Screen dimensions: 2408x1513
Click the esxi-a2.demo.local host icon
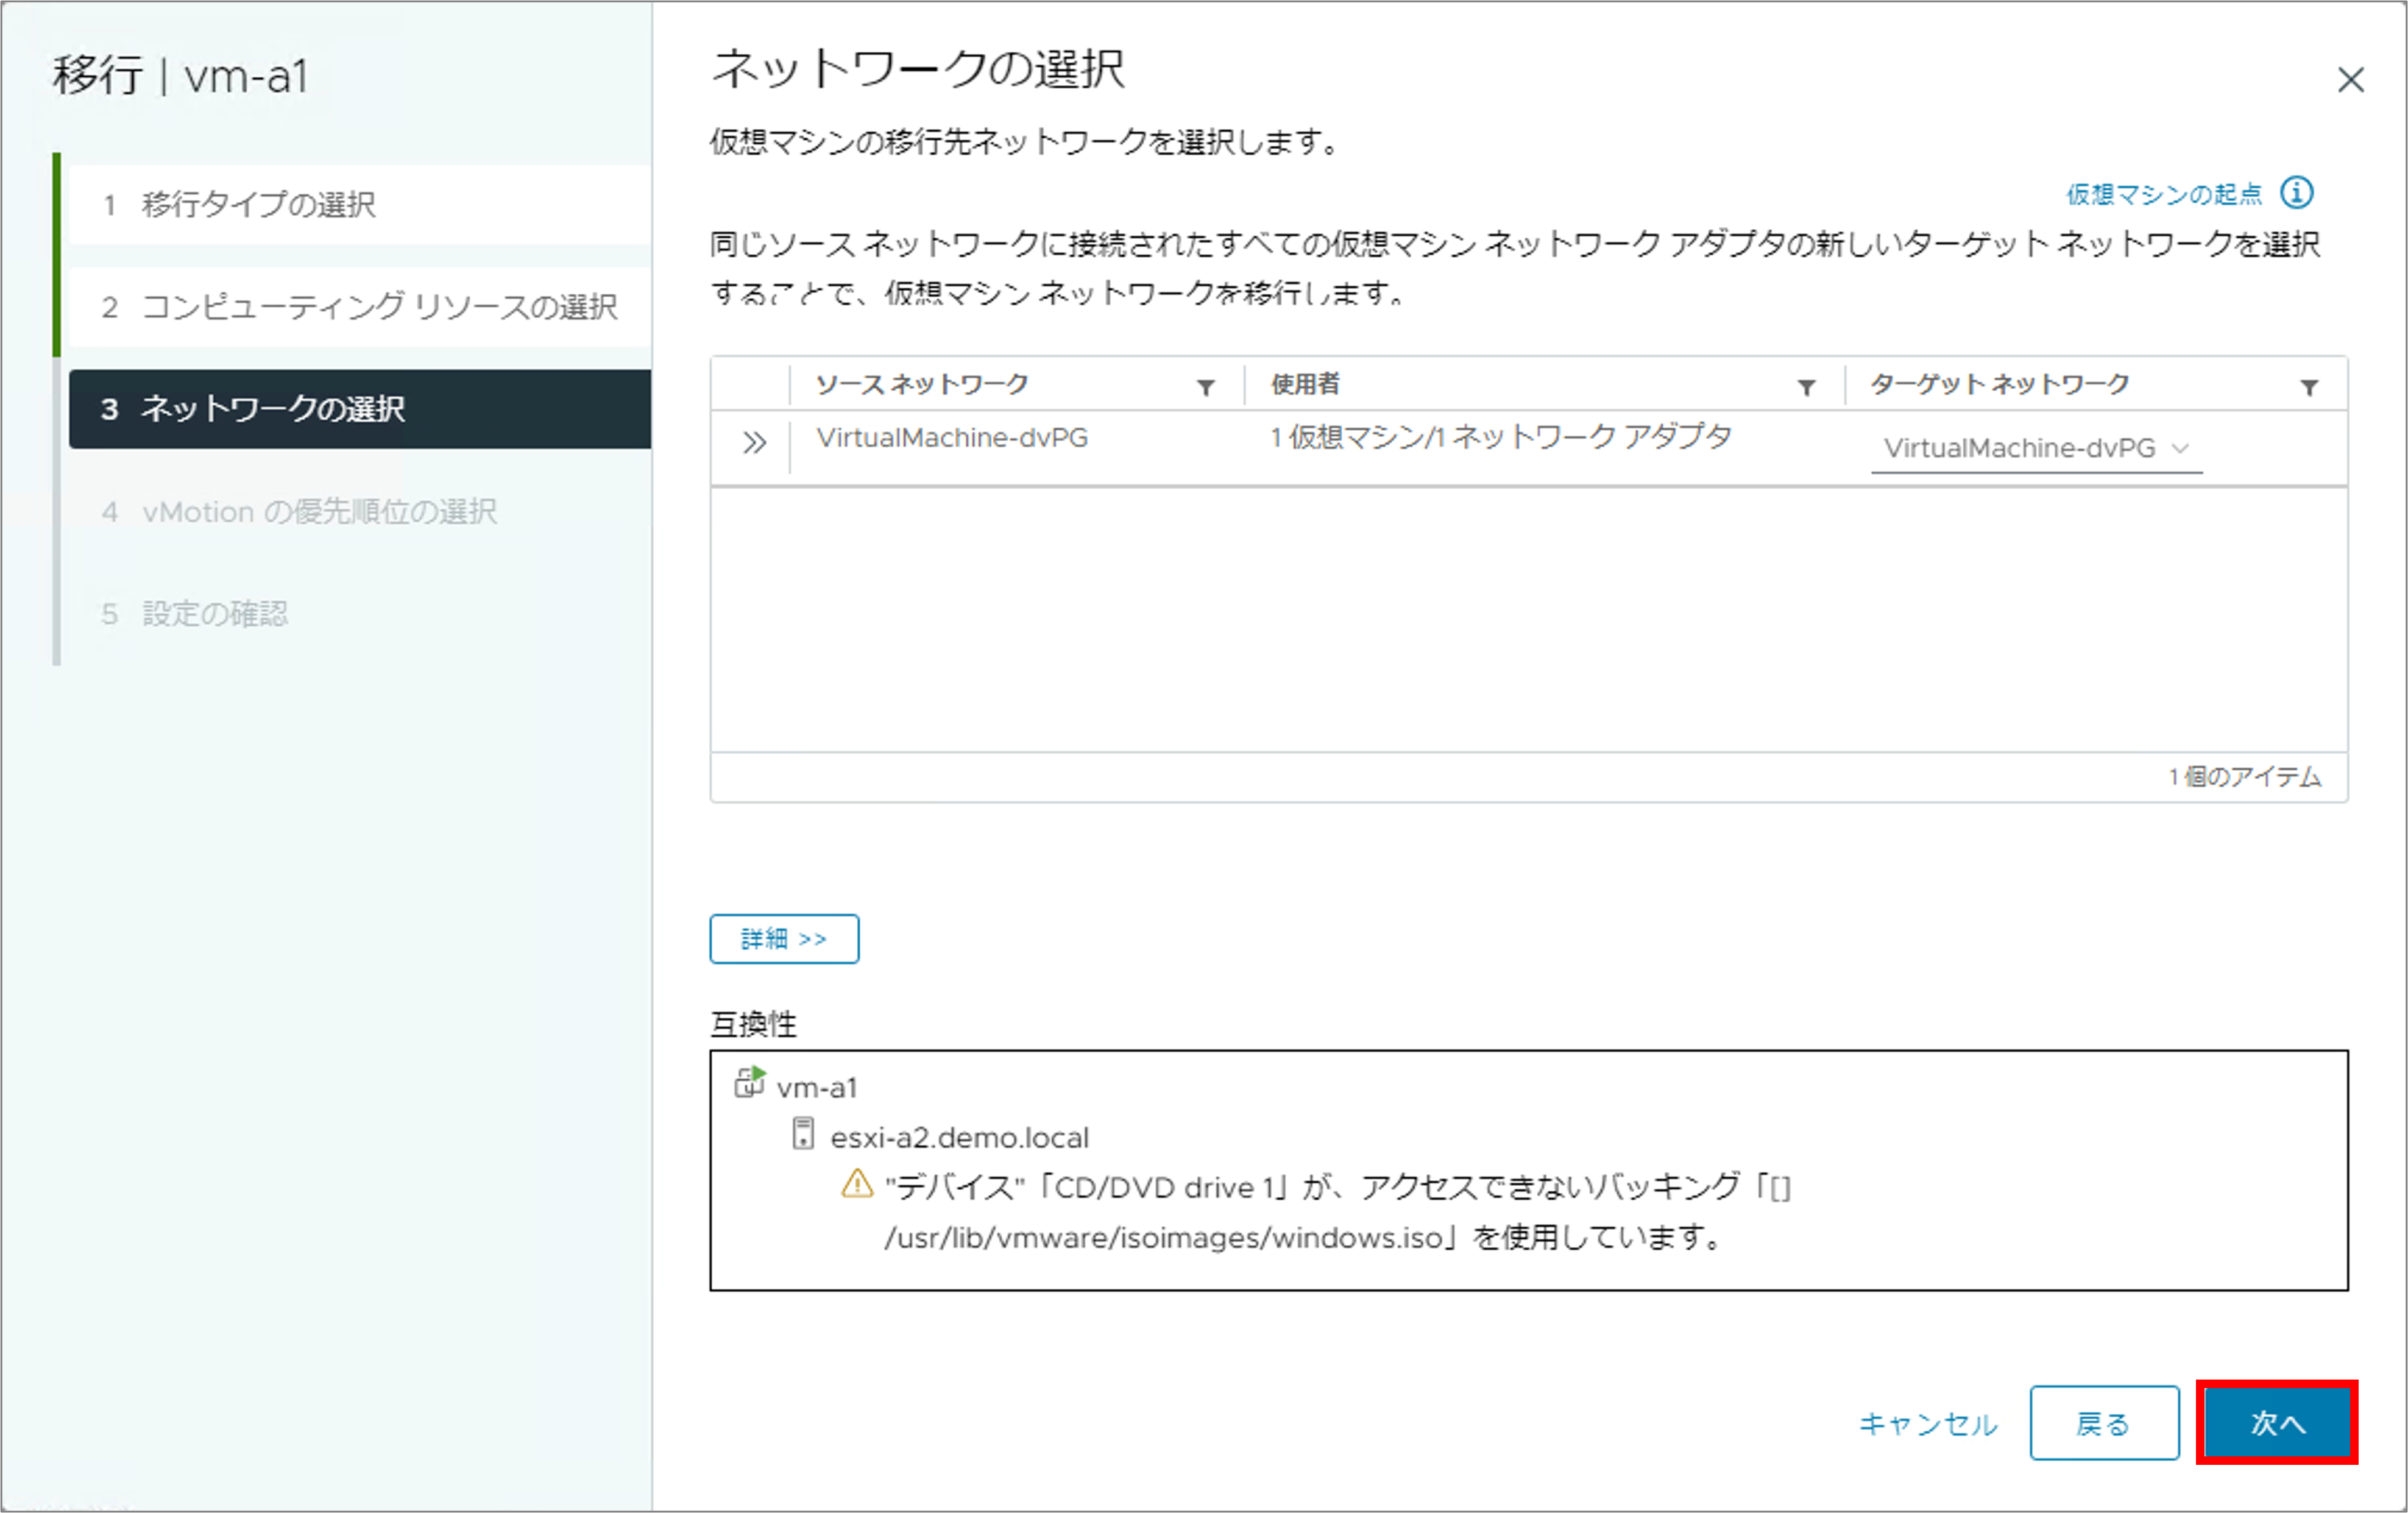click(x=802, y=1134)
